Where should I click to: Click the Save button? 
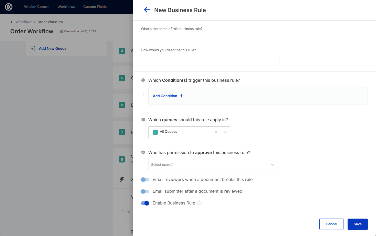[358, 224]
